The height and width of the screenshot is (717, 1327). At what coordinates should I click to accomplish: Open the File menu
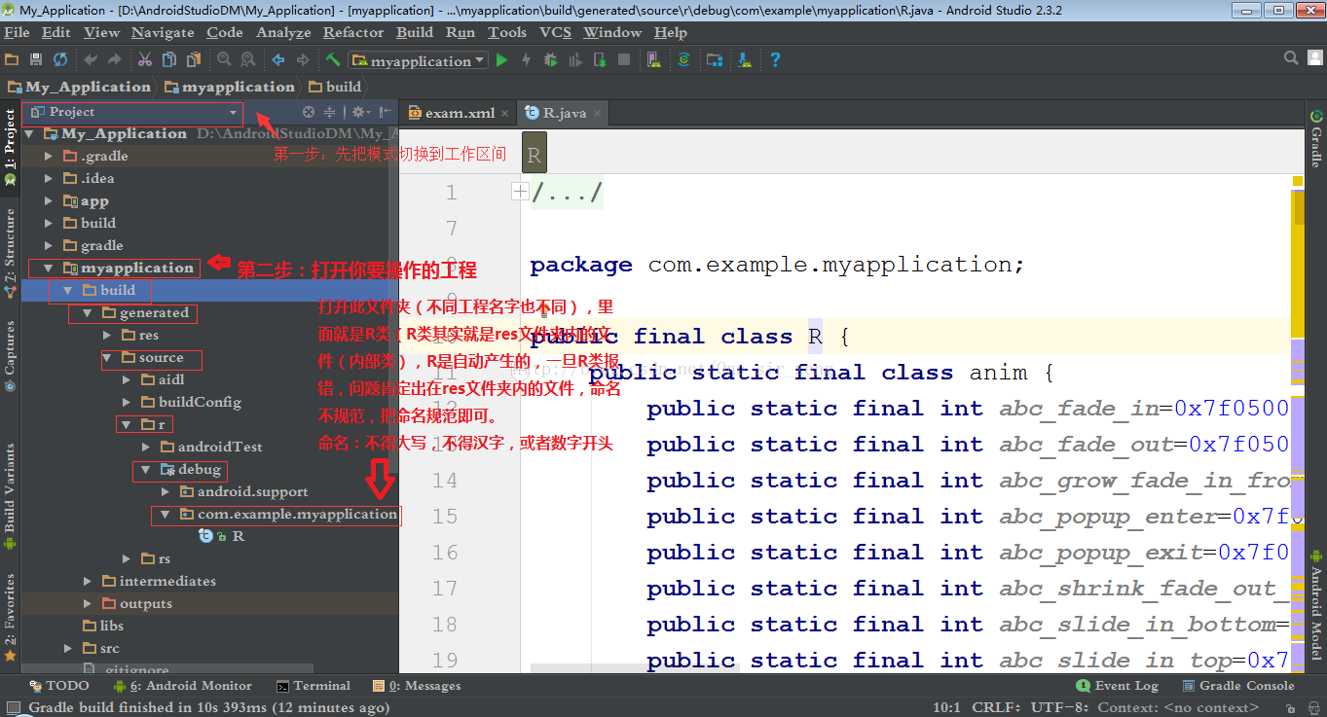(18, 32)
